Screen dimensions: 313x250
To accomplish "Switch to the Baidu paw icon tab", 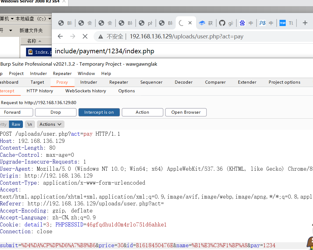I will (247, 23).
